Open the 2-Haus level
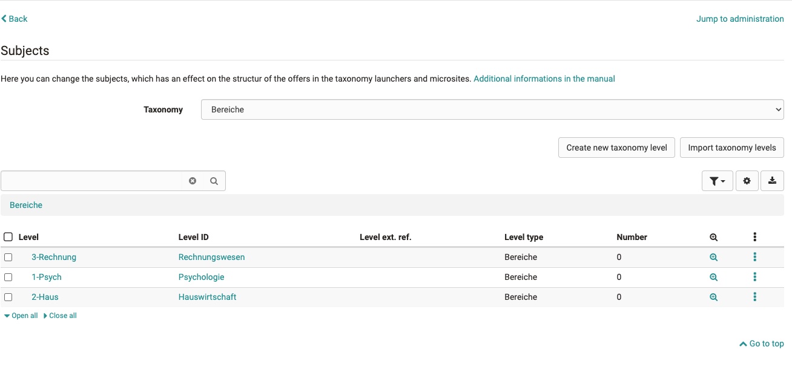792x367 pixels. (45, 297)
